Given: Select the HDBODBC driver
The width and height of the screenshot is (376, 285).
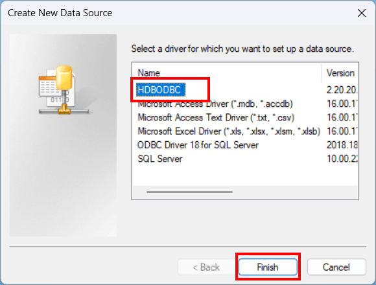Looking at the screenshot, I should (161, 90).
